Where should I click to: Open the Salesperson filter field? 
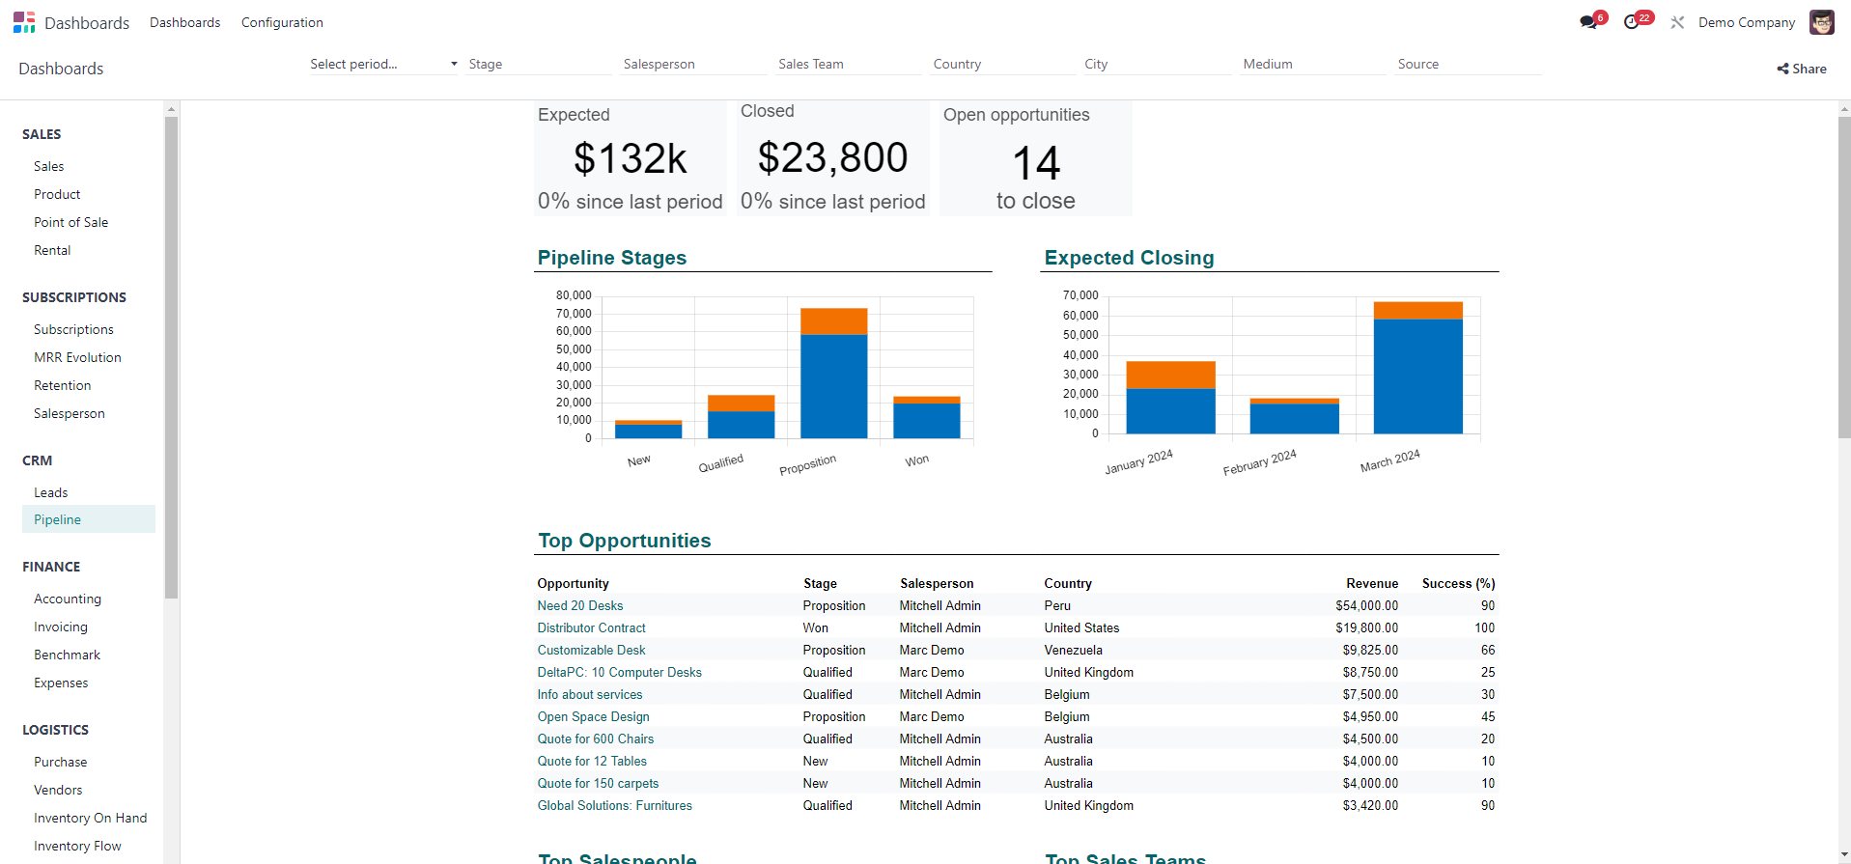click(x=692, y=64)
